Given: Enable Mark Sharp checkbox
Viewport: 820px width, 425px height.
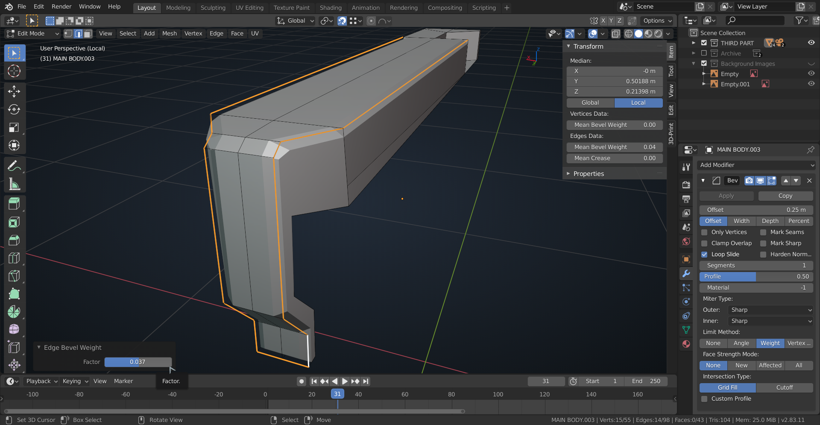Looking at the screenshot, I should pyautogui.click(x=763, y=243).
